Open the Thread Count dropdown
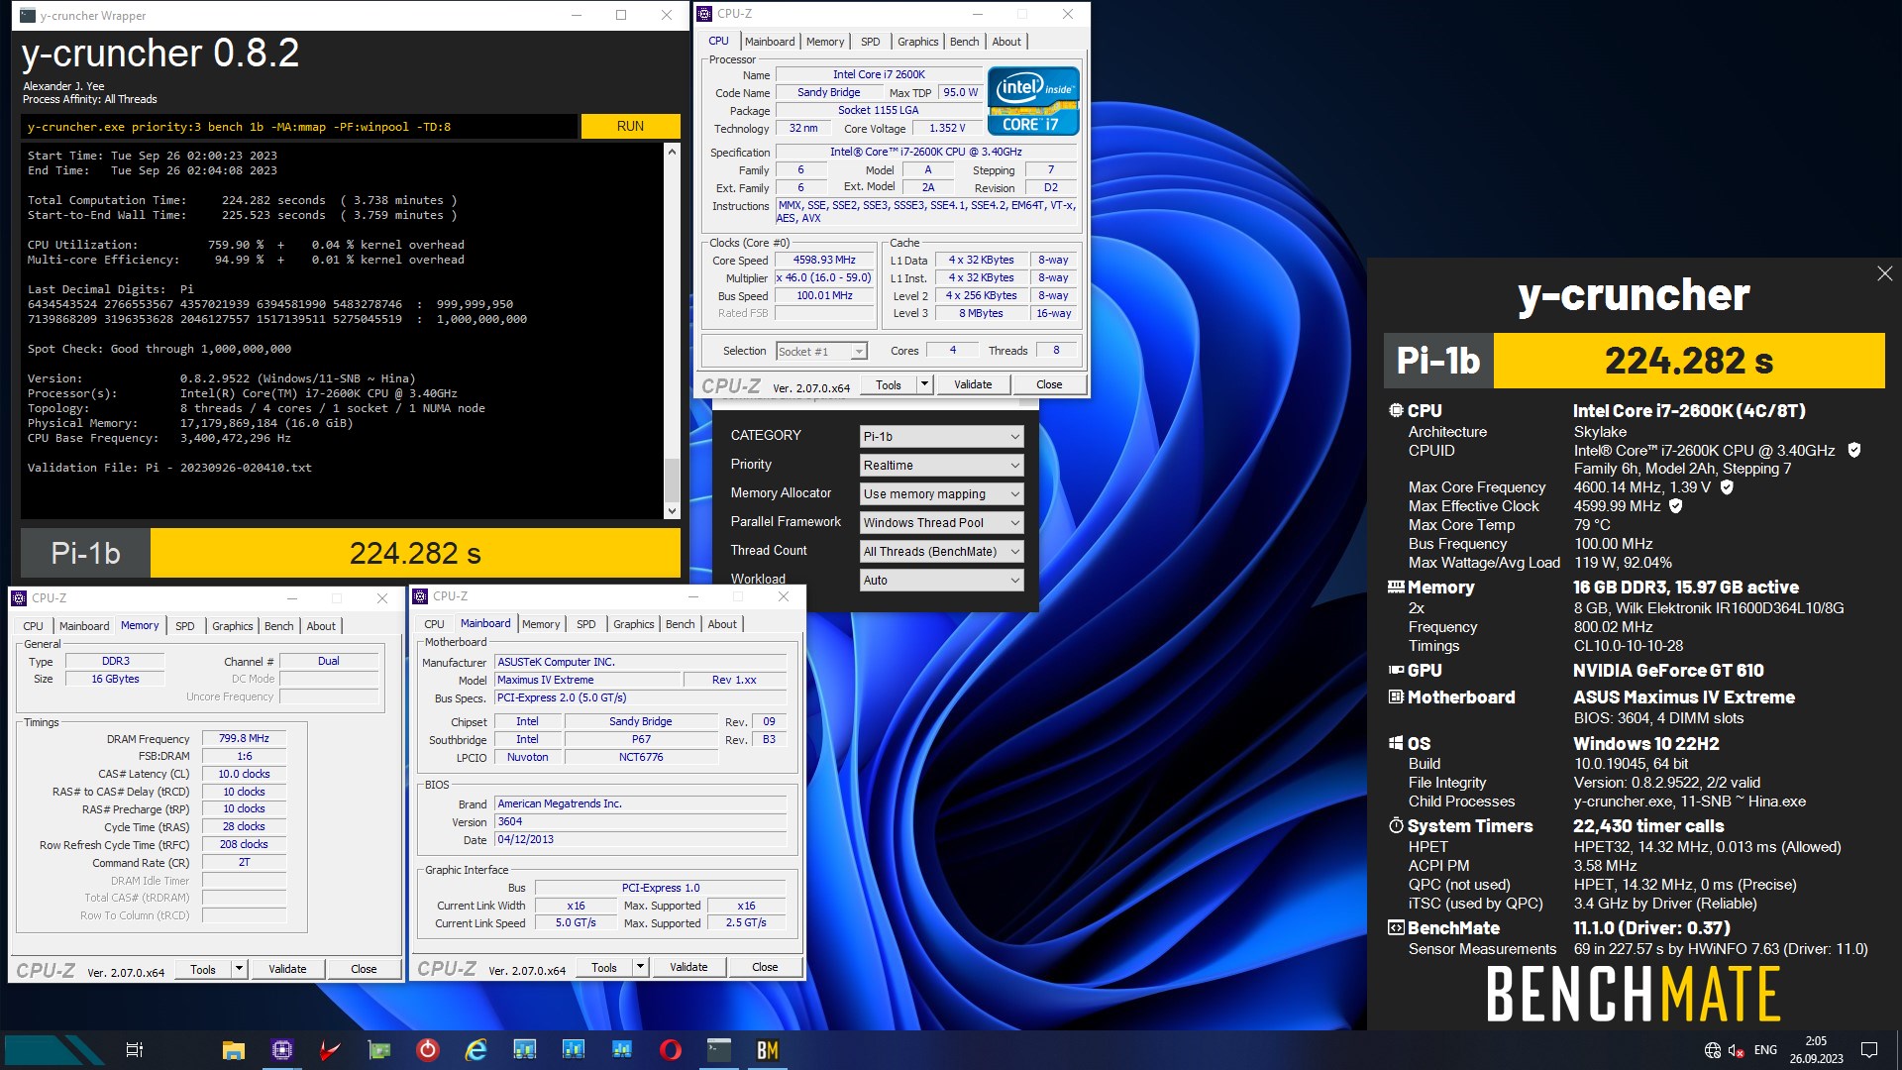 941,551
